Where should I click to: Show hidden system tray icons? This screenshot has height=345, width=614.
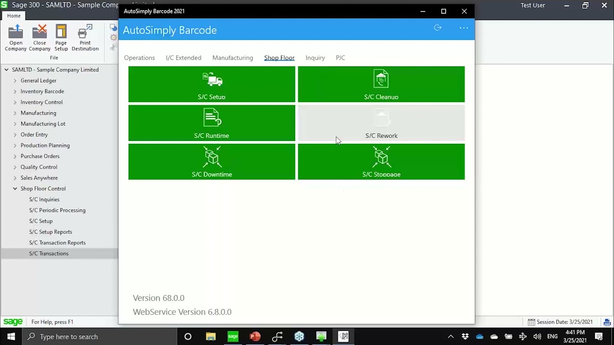450,336
